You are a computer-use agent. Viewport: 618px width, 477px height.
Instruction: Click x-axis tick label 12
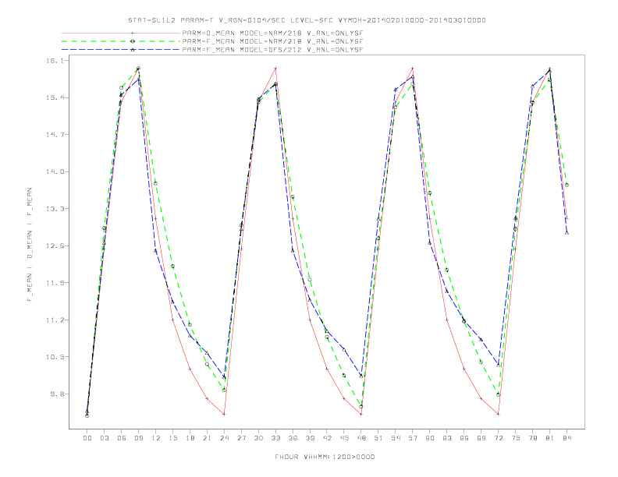(x=156, y=438)
